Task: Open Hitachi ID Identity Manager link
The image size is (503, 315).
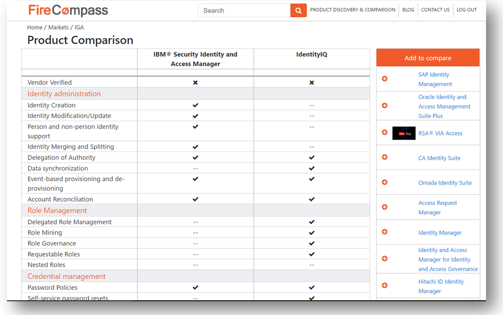Action: [x=441, y=286]
